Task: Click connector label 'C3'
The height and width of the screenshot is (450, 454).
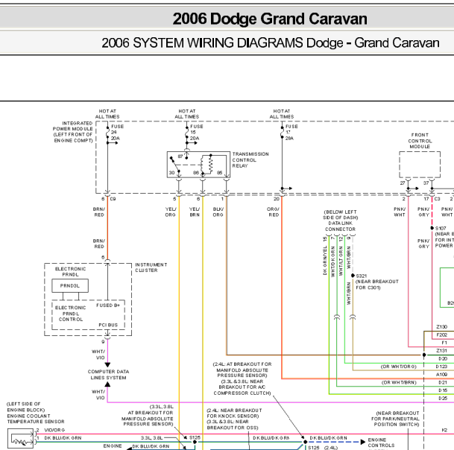Action: 437,199
